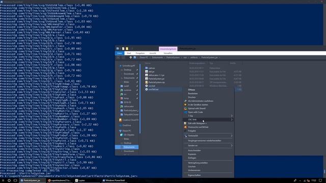This screenshot has width=326, height=183.
Task: Expand the TortoiseGit submenu arrow
Action: (x=232, y=136)
